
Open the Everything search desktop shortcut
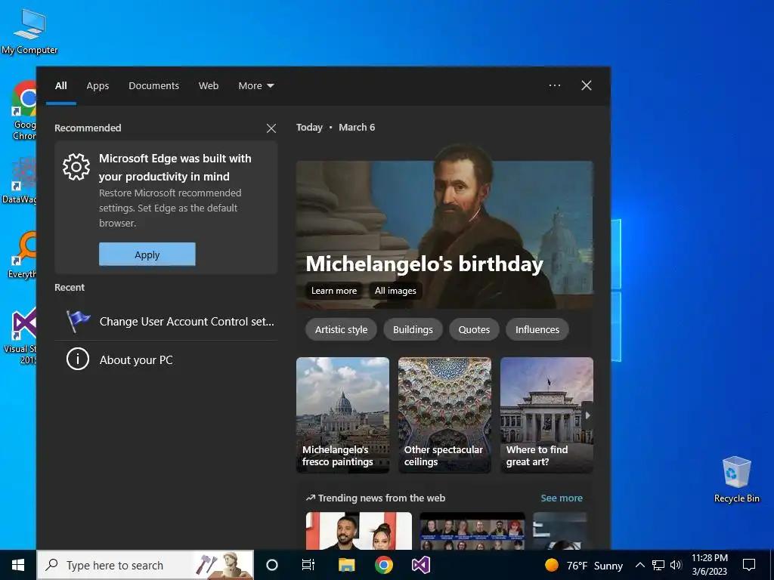(22, 255)
